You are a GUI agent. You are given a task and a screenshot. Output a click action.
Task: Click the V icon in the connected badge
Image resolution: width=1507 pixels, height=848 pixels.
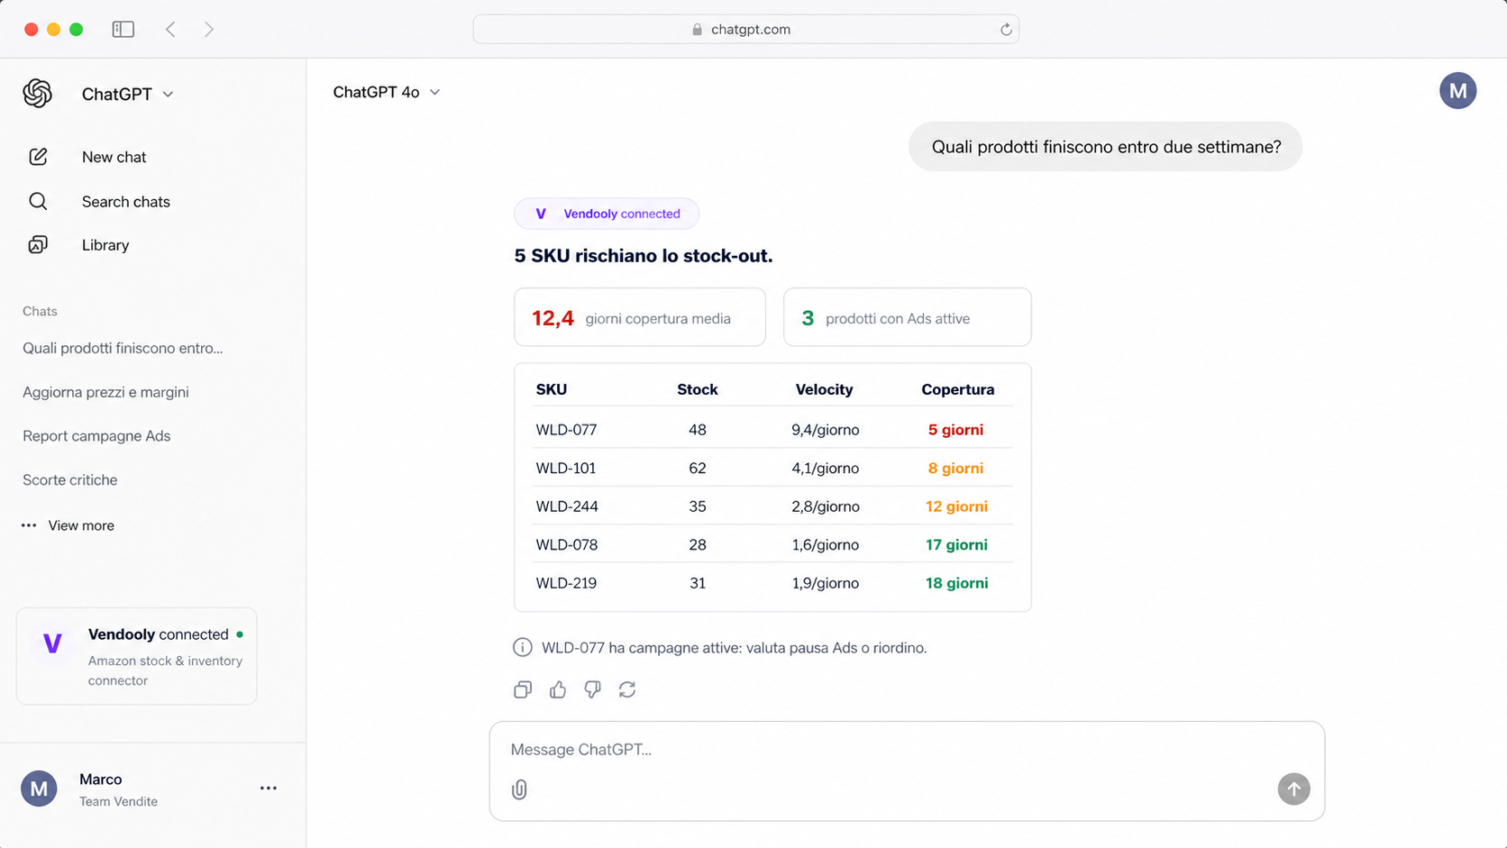(541, 214)
